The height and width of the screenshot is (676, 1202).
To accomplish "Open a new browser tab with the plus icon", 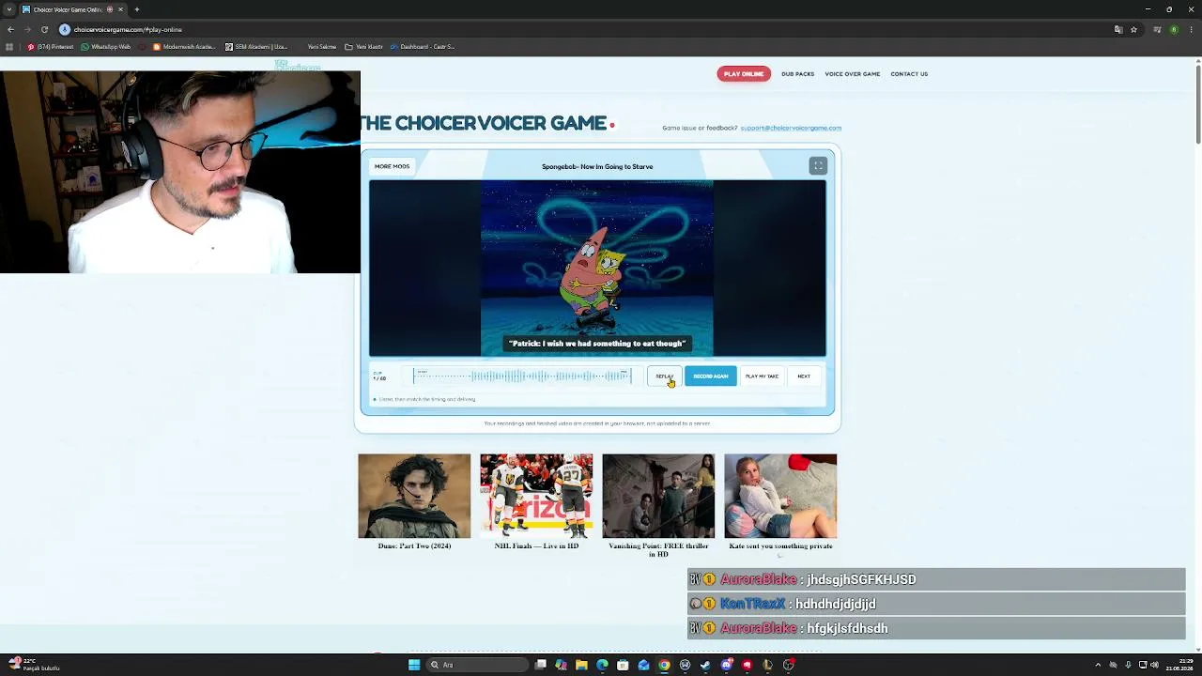I will coord(137,9).
